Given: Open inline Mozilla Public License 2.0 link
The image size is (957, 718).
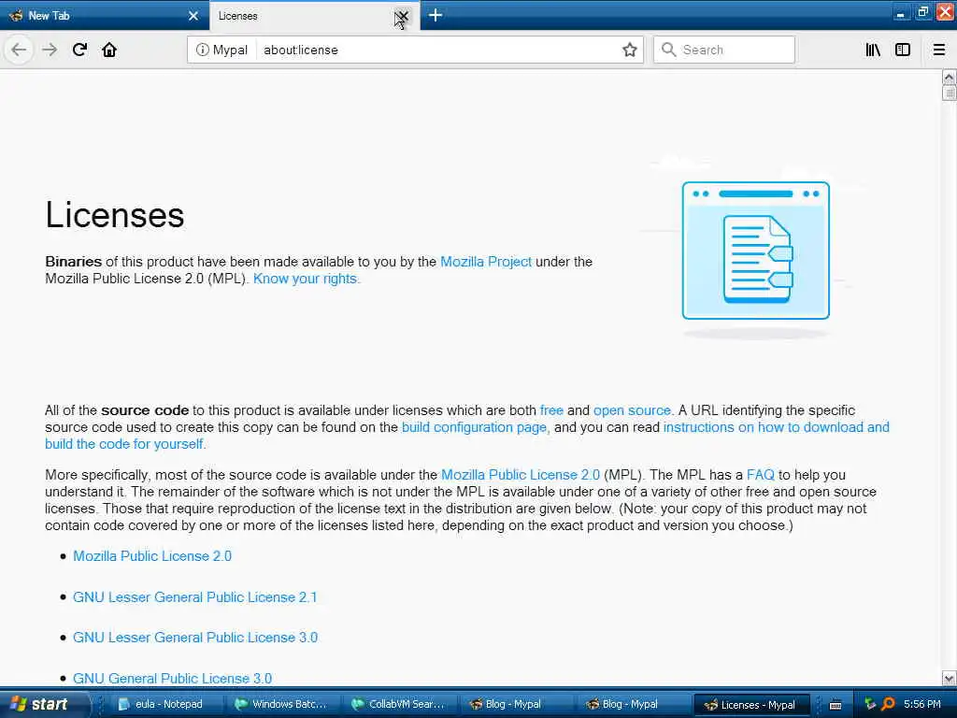Looking at the screenshot, I should click(x=521, y=475).
